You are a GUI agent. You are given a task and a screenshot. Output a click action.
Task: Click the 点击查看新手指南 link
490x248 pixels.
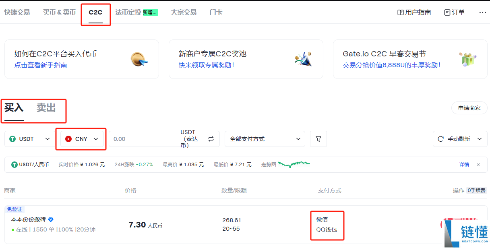(41, 65)
